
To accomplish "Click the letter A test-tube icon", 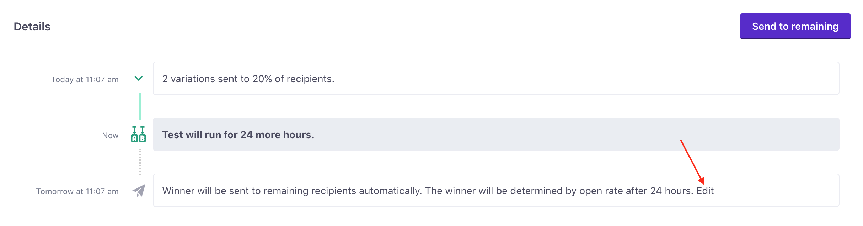I will pos(134,135).
